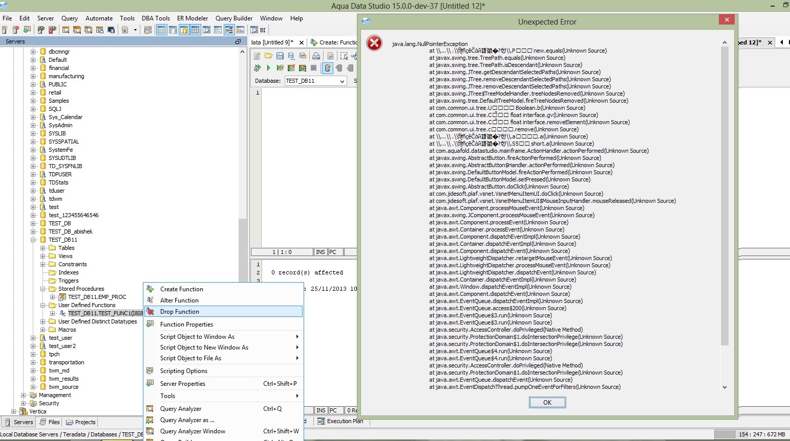This screenshot has width=790, height=441.
Task: Toggle the text results view button
Action: [161, 30]
